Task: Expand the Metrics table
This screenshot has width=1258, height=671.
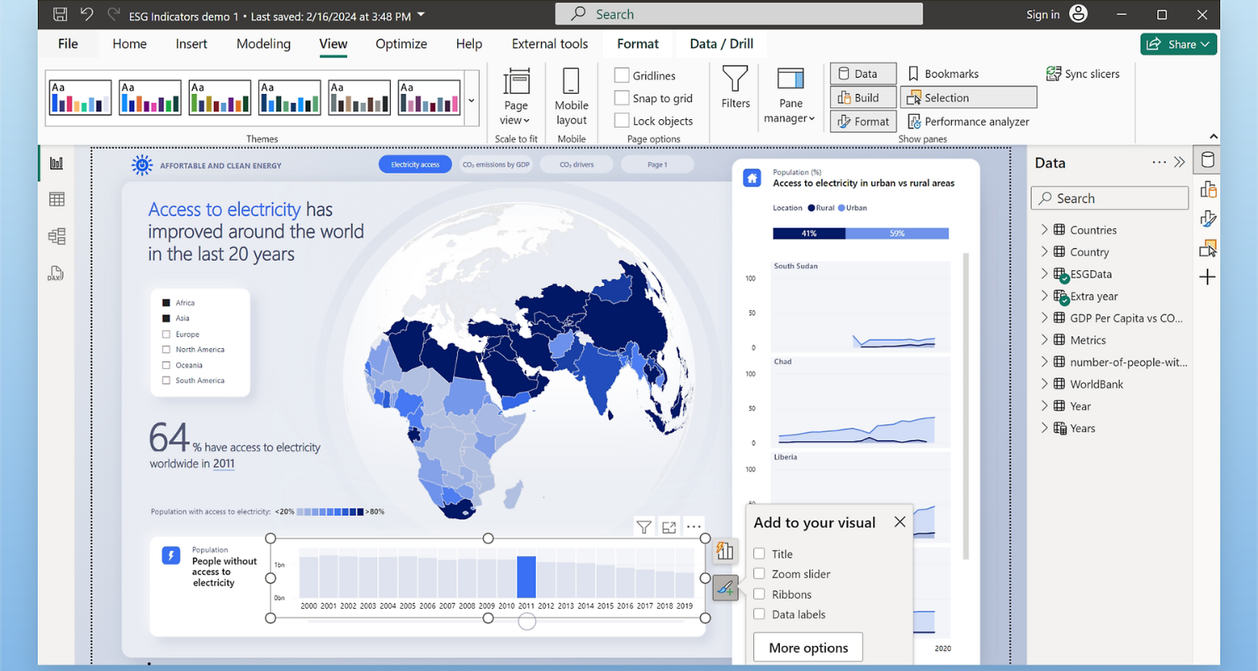Action: point(1044,340)
